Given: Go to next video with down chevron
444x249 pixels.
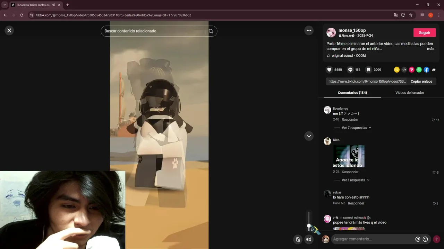Looking at the screenshot, I should coord(309,136).
